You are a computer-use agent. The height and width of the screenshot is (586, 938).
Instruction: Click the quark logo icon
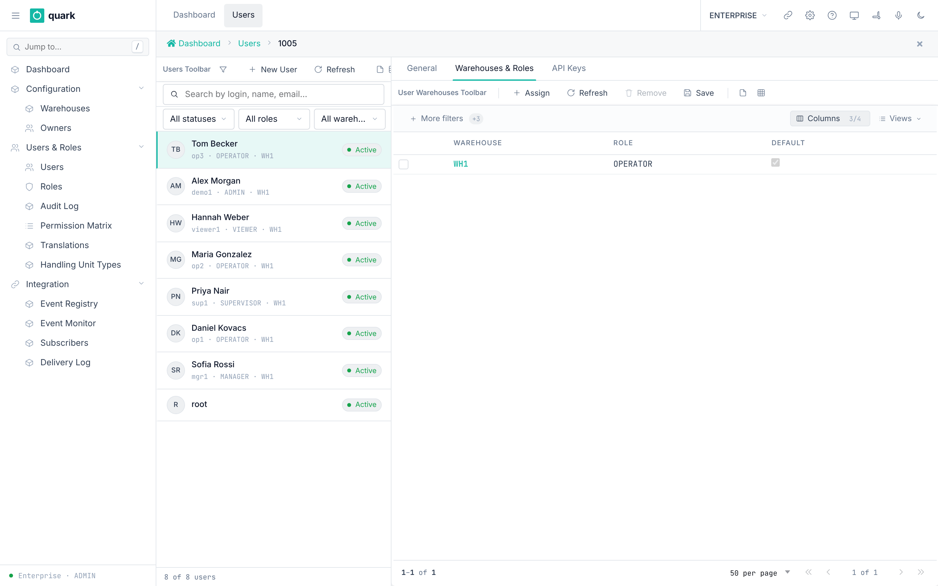(x=37, y=16)
